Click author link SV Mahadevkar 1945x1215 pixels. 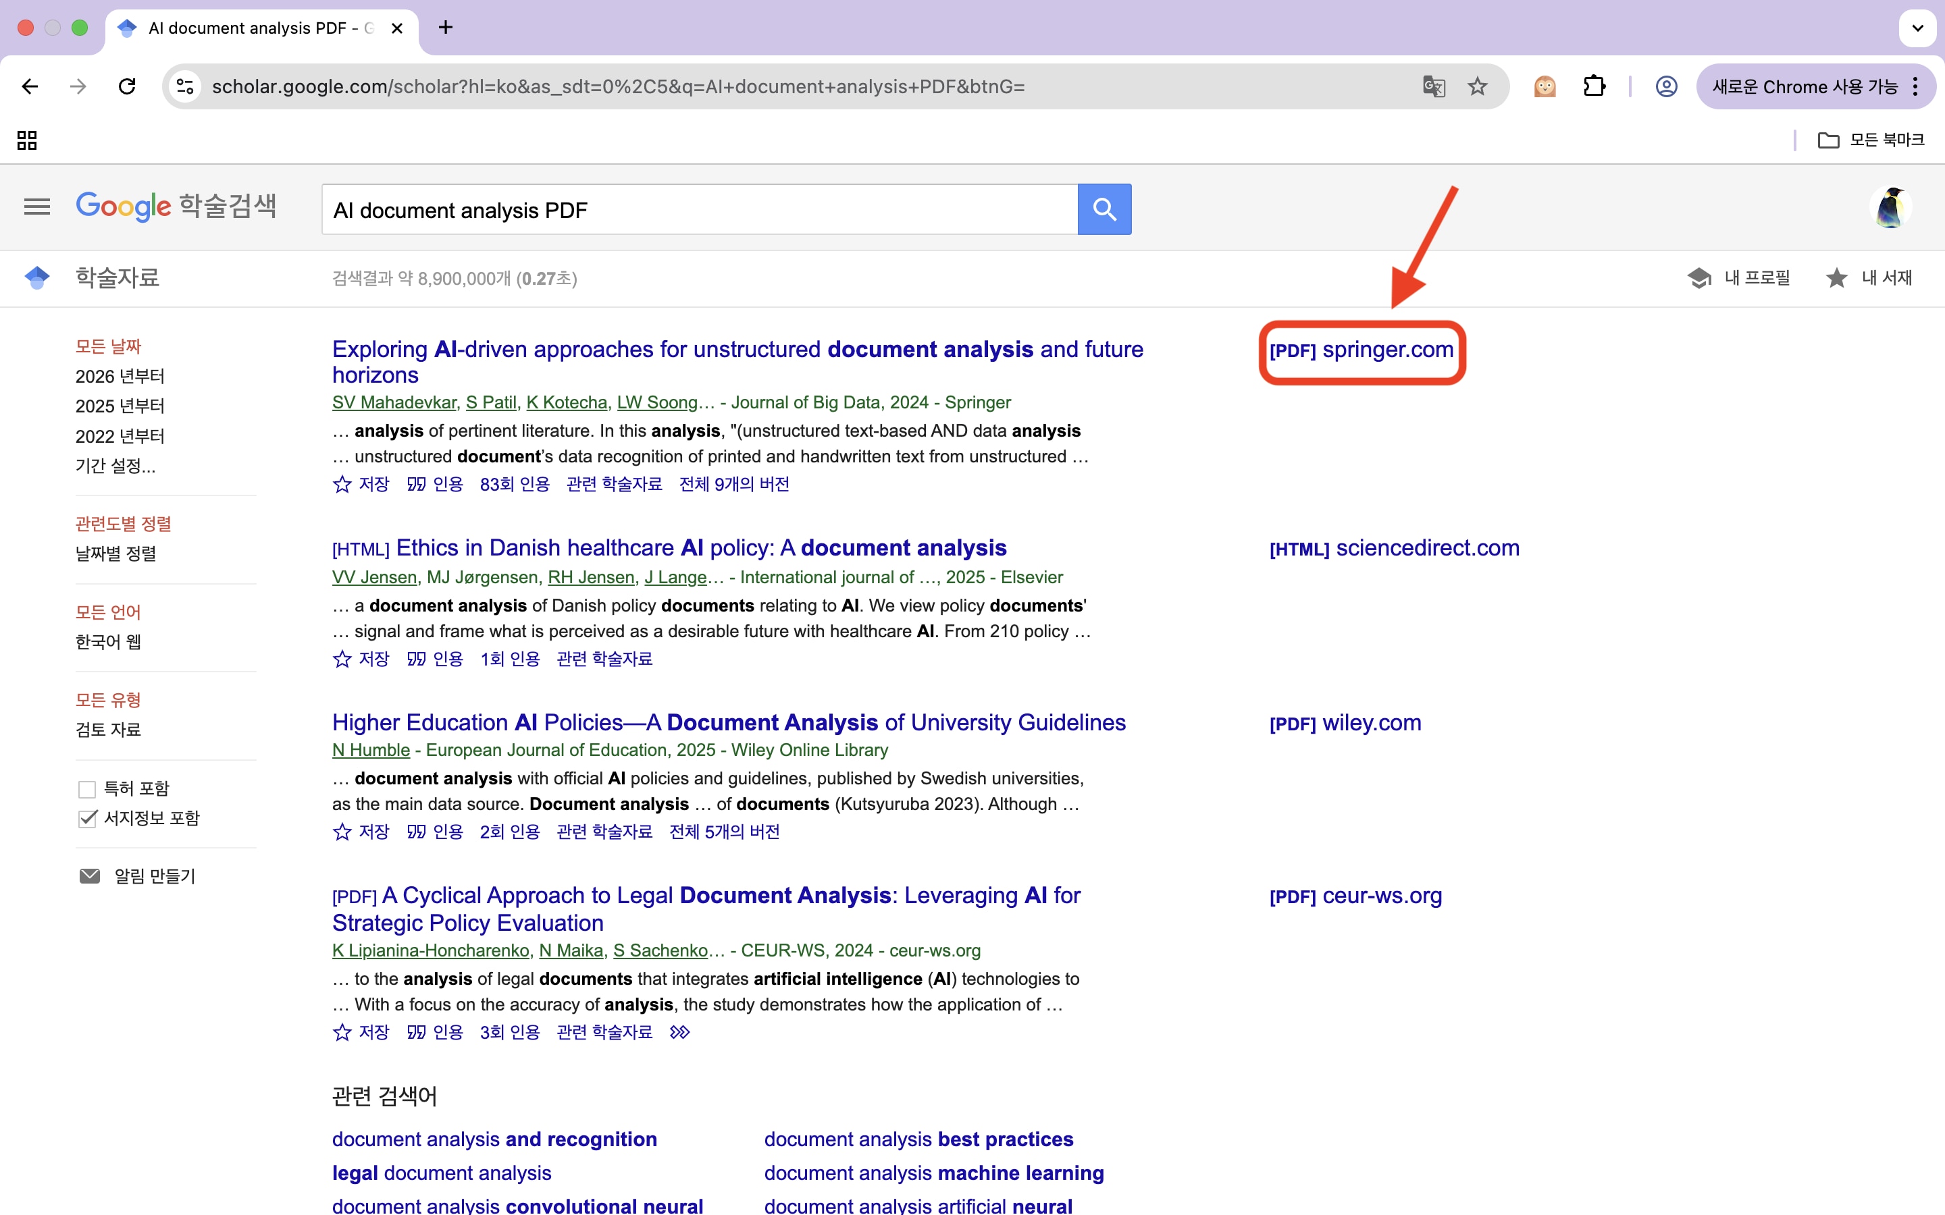tap(393, 402)
